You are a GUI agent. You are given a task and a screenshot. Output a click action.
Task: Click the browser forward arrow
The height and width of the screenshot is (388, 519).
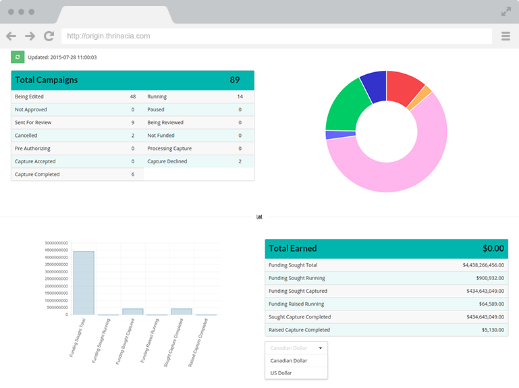coord(30,36)
